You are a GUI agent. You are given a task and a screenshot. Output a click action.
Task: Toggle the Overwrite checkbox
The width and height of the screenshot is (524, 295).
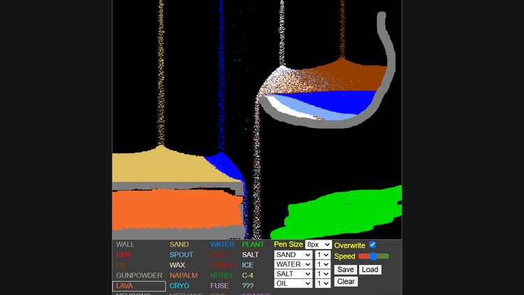pos(372,245)
